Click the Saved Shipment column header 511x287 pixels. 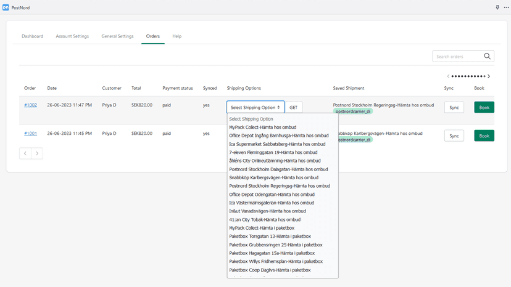[x=348, y=88]
